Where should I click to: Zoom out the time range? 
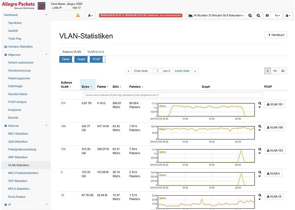pos(258,16)
